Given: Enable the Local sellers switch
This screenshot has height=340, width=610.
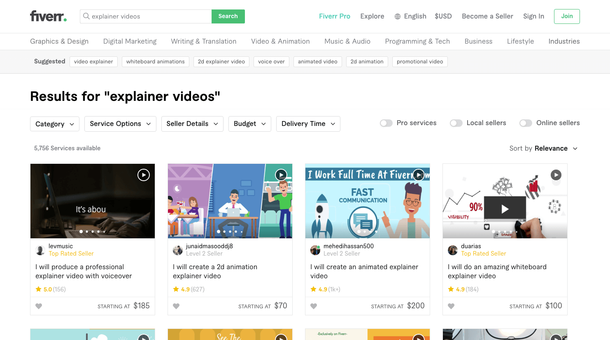Looking at the screenshot, I should coord(456,123).
